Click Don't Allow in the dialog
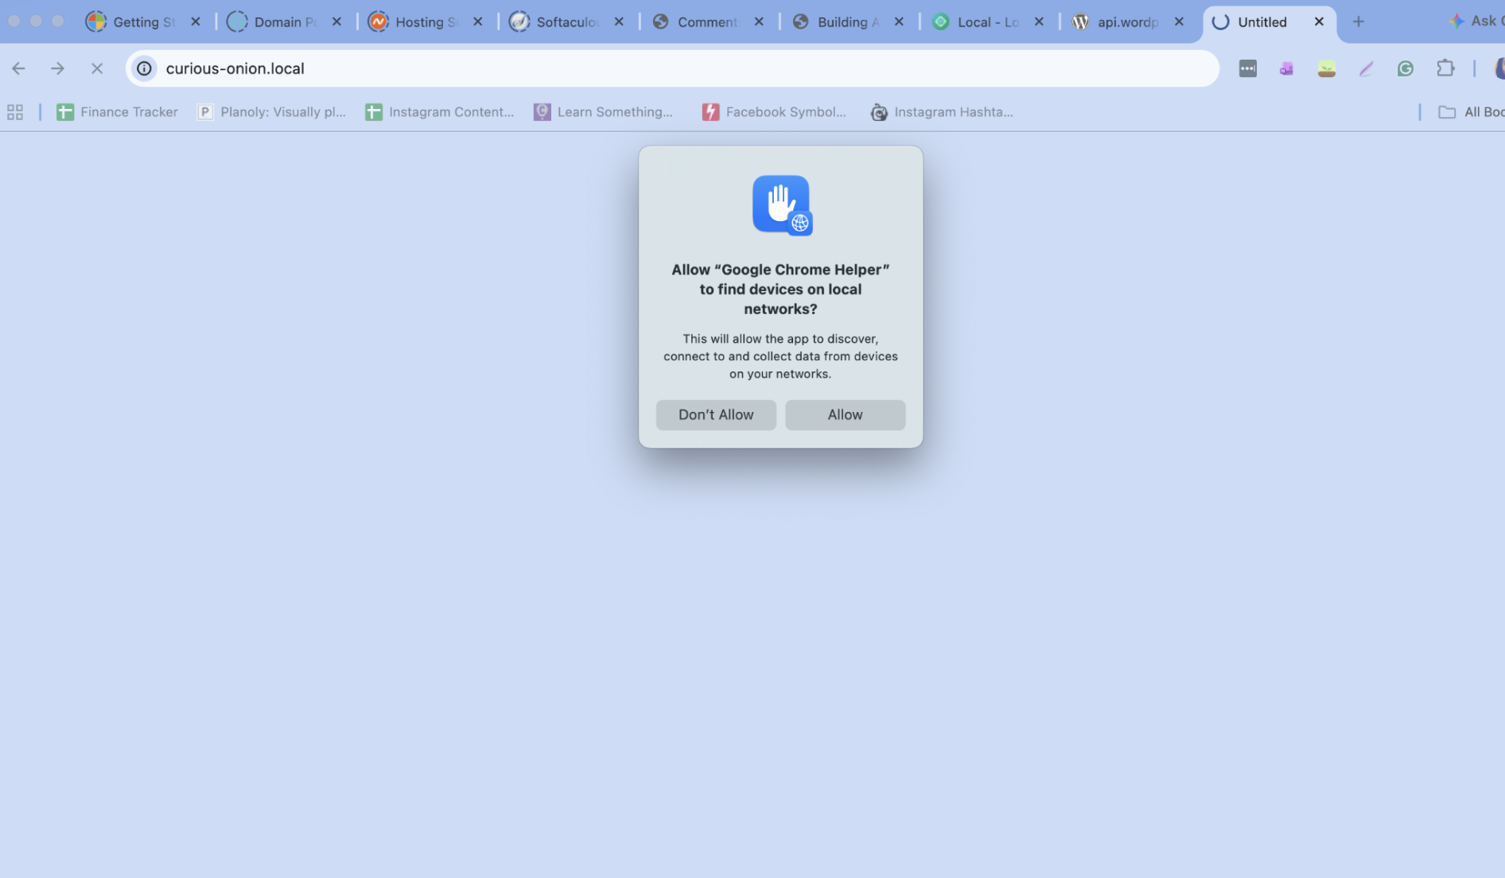The width and height of the screenshot is (1505, 878). (x=716, y=414)
